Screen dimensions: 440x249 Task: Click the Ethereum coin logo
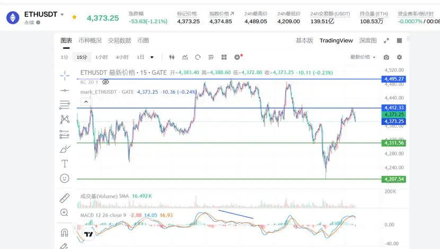tap(13, 17)
